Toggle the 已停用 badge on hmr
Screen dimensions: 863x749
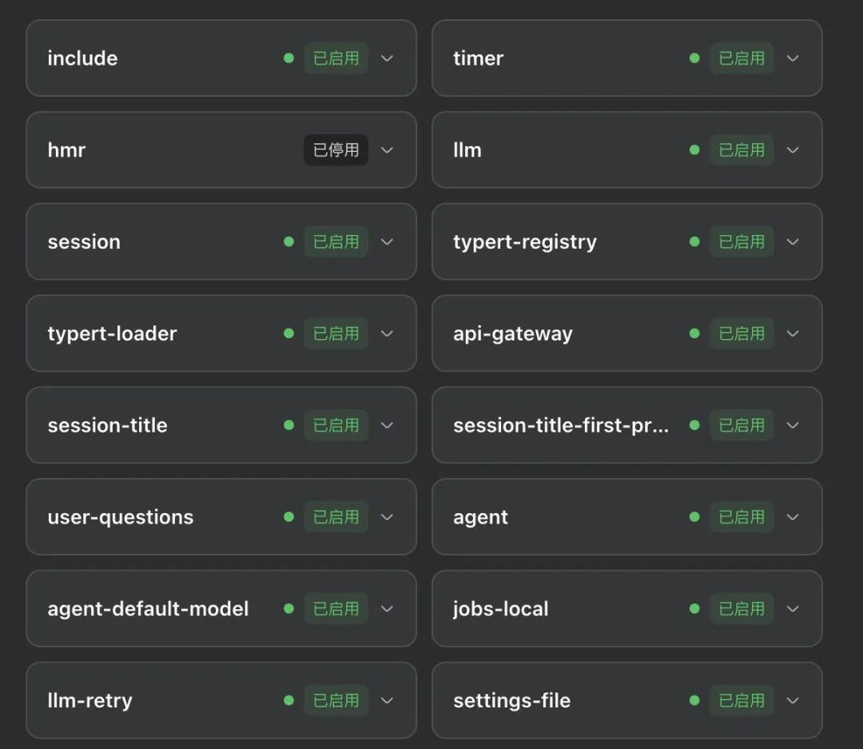(x=336, y=149)
